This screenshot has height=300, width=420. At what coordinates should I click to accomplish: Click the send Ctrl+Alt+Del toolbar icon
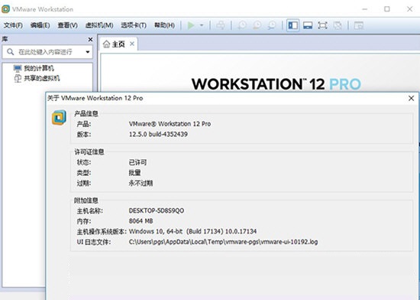point(221,25)
